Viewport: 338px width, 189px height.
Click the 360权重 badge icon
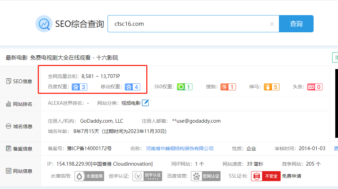[x=185, y=87]
